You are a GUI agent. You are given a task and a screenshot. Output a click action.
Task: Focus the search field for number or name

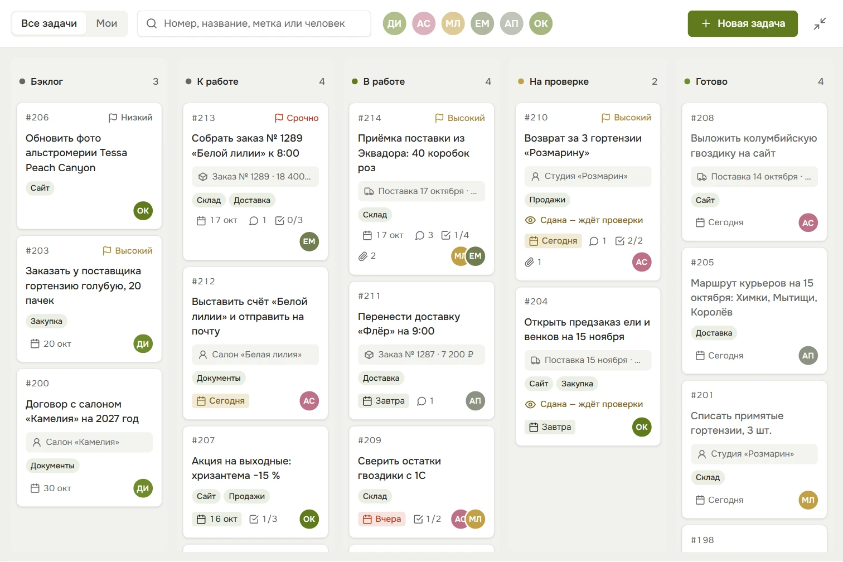pyautogui.click(x=254, y=23)
